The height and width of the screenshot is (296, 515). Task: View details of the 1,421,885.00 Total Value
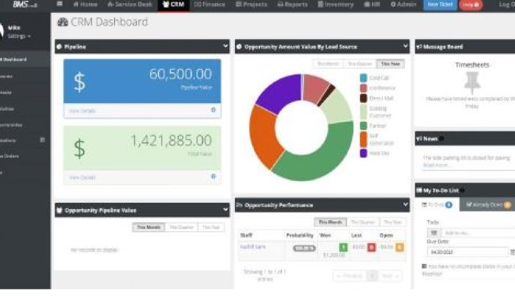pos(82,178)
